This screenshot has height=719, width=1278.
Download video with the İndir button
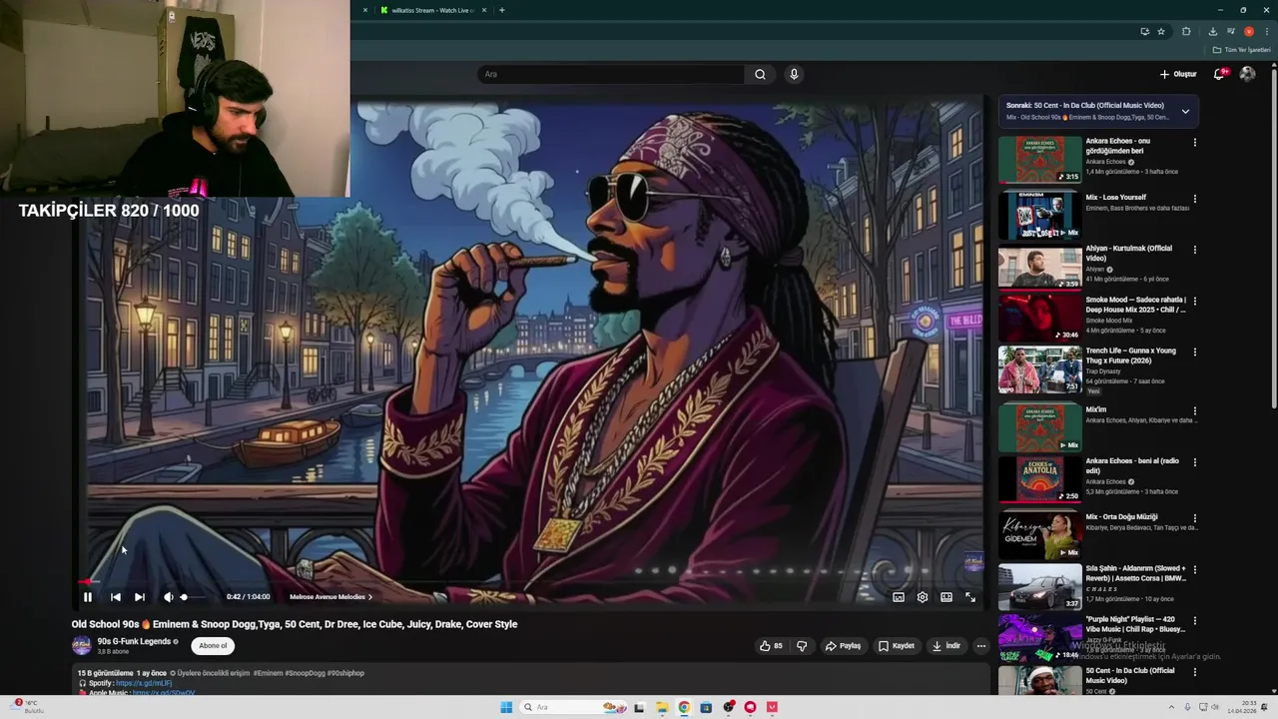[946, 646]
